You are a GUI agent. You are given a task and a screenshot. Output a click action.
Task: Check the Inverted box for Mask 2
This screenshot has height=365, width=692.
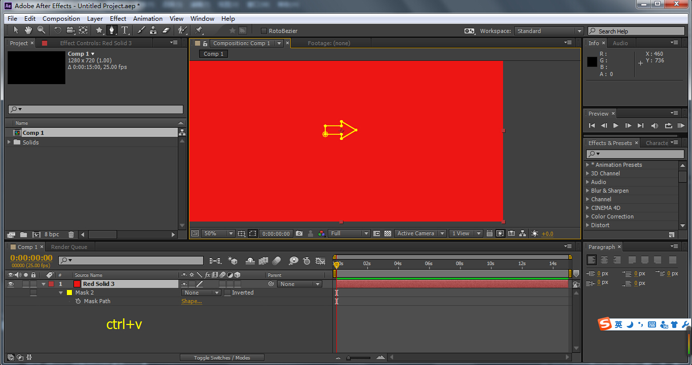click(227, 293)
